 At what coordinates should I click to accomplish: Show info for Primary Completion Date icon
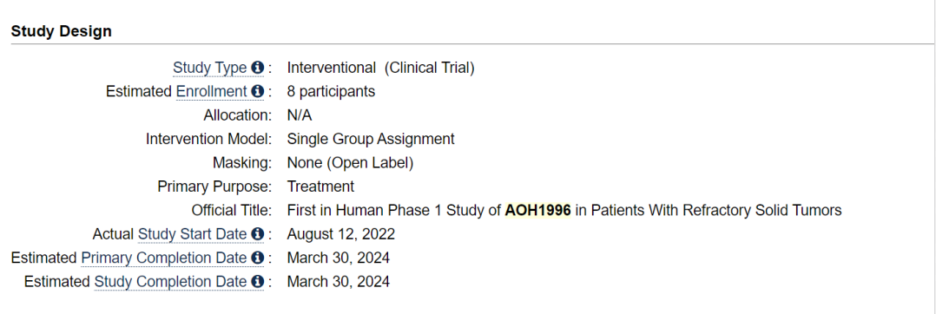257,258
